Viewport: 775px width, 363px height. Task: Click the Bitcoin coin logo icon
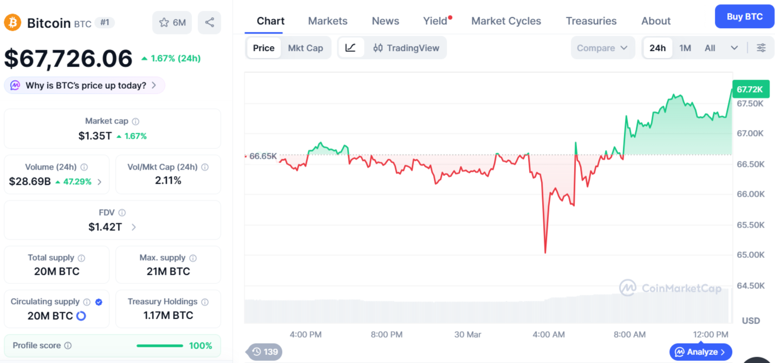click(12, 23)
